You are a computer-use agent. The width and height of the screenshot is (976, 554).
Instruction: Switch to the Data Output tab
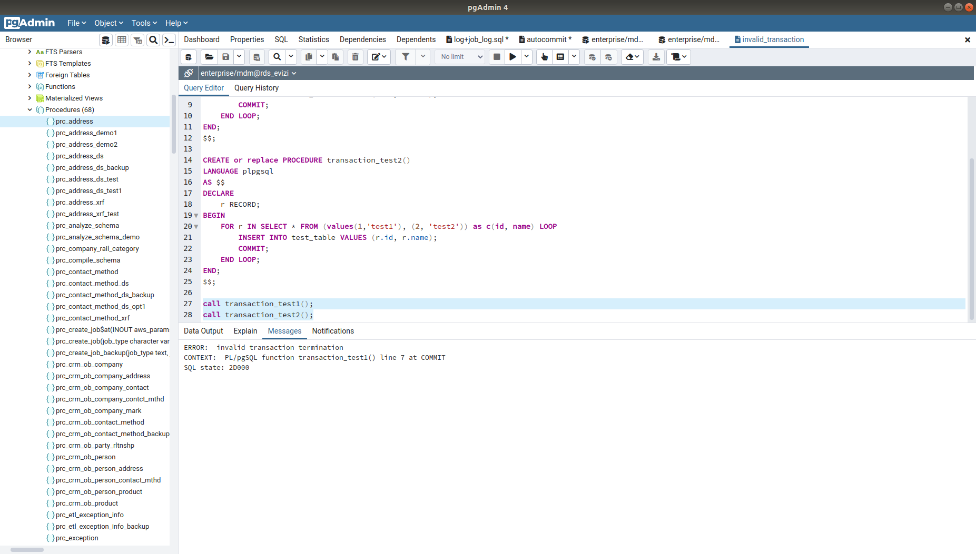pyautogui.click(x=203, y=331)
